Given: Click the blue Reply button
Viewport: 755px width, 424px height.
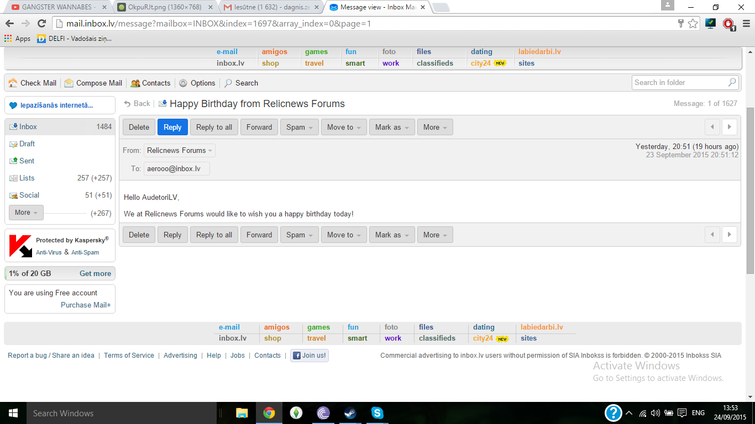Looking at the screenshot, I should coord(172,127).
